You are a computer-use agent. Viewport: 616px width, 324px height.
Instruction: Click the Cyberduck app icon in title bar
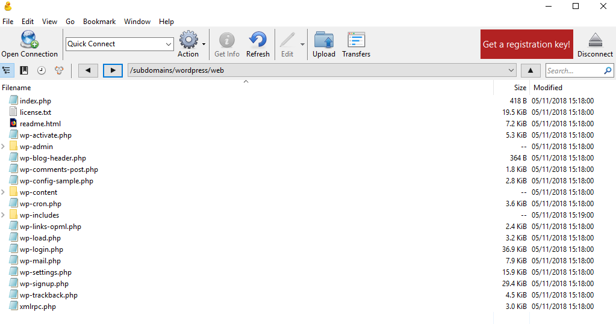click(7, 6)
